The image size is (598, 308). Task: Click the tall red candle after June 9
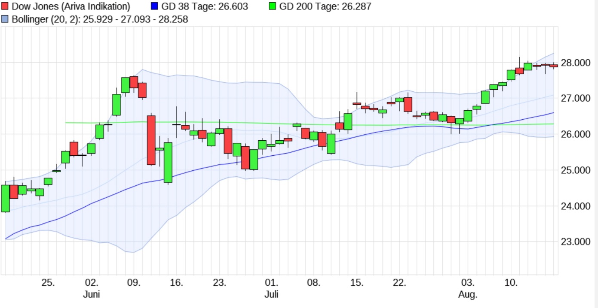[x=151, y=140]
